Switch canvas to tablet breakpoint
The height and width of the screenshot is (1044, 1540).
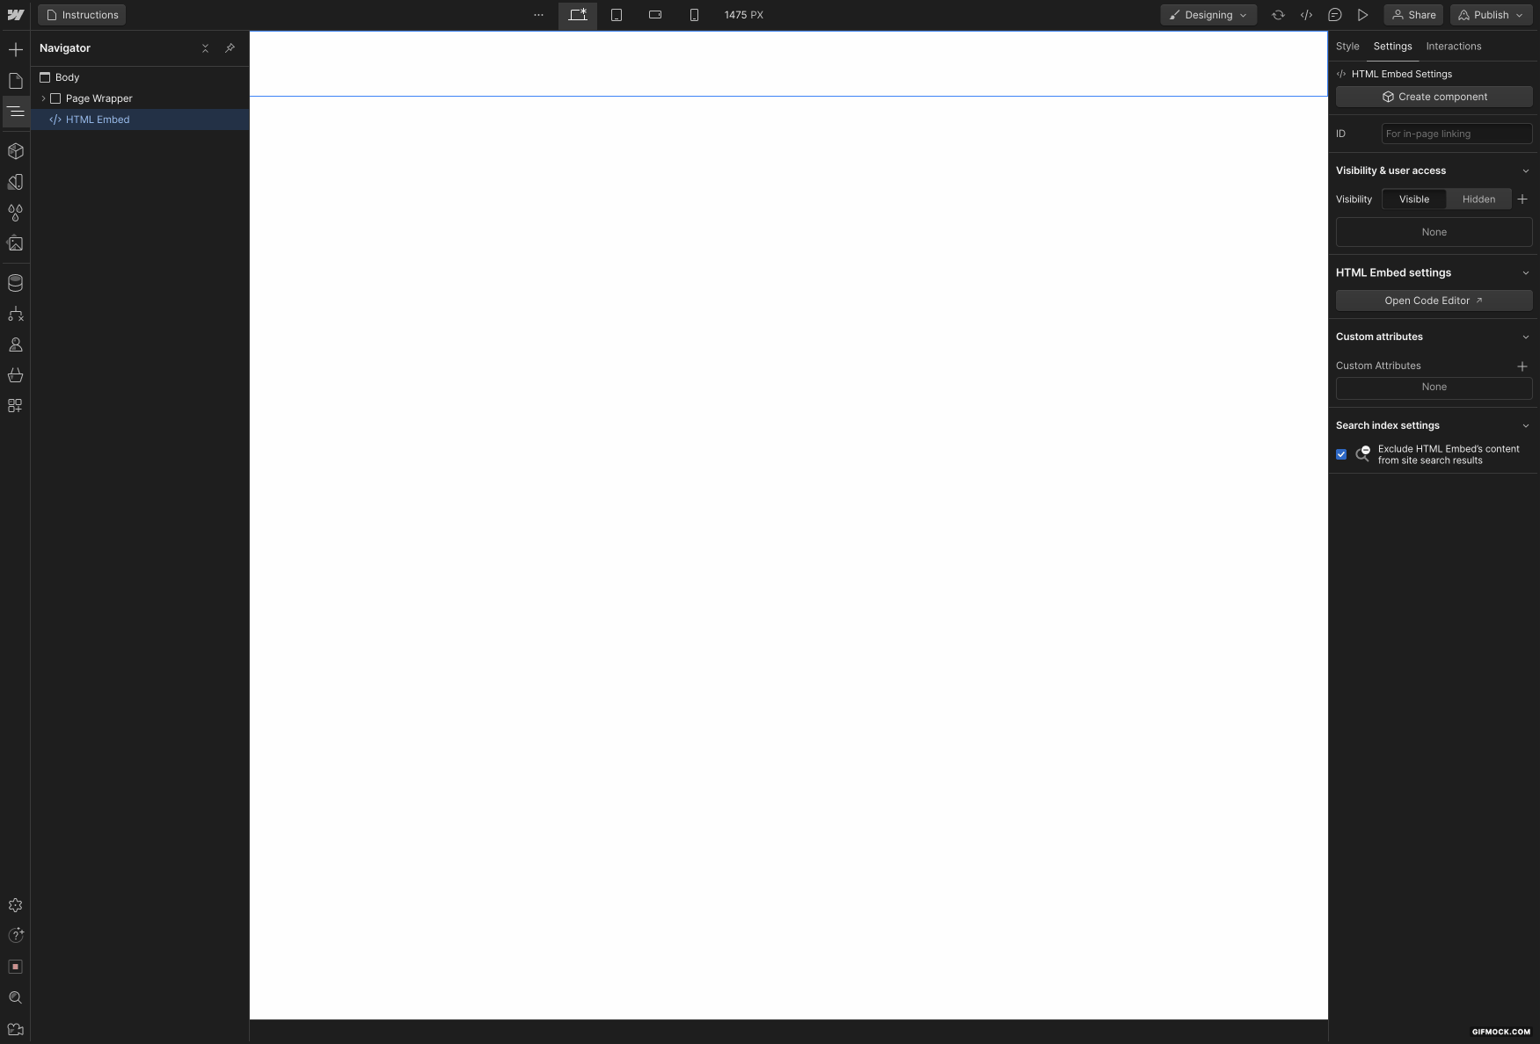[x=617, y=15]
